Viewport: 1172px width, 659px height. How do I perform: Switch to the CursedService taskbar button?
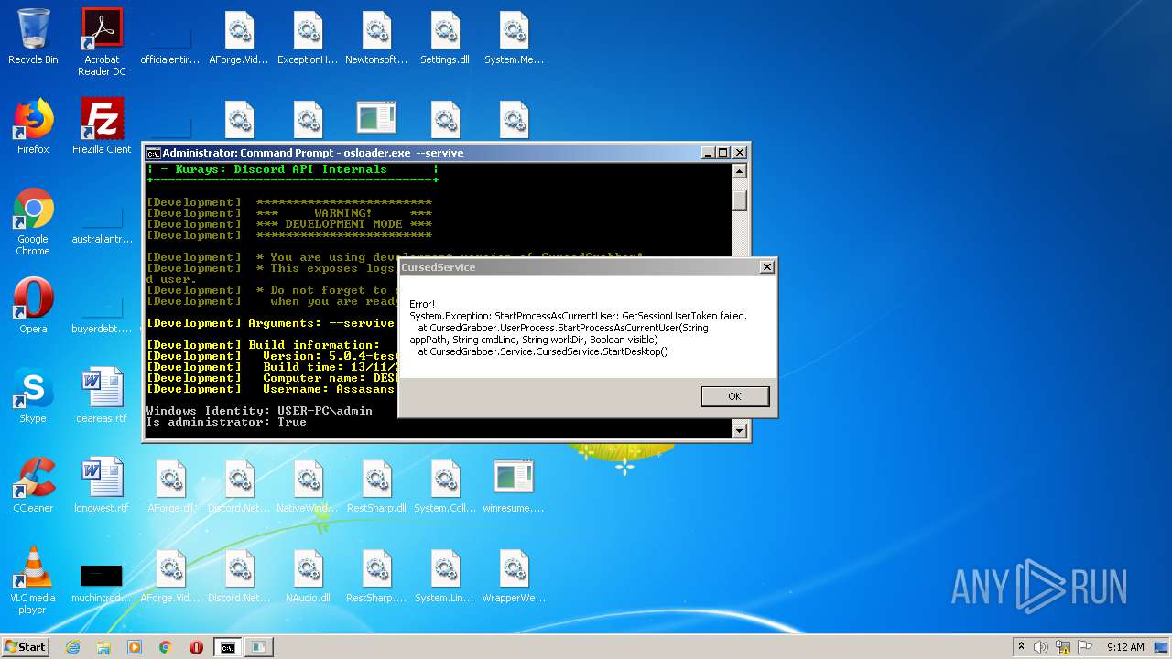click(x=258, y=647)
